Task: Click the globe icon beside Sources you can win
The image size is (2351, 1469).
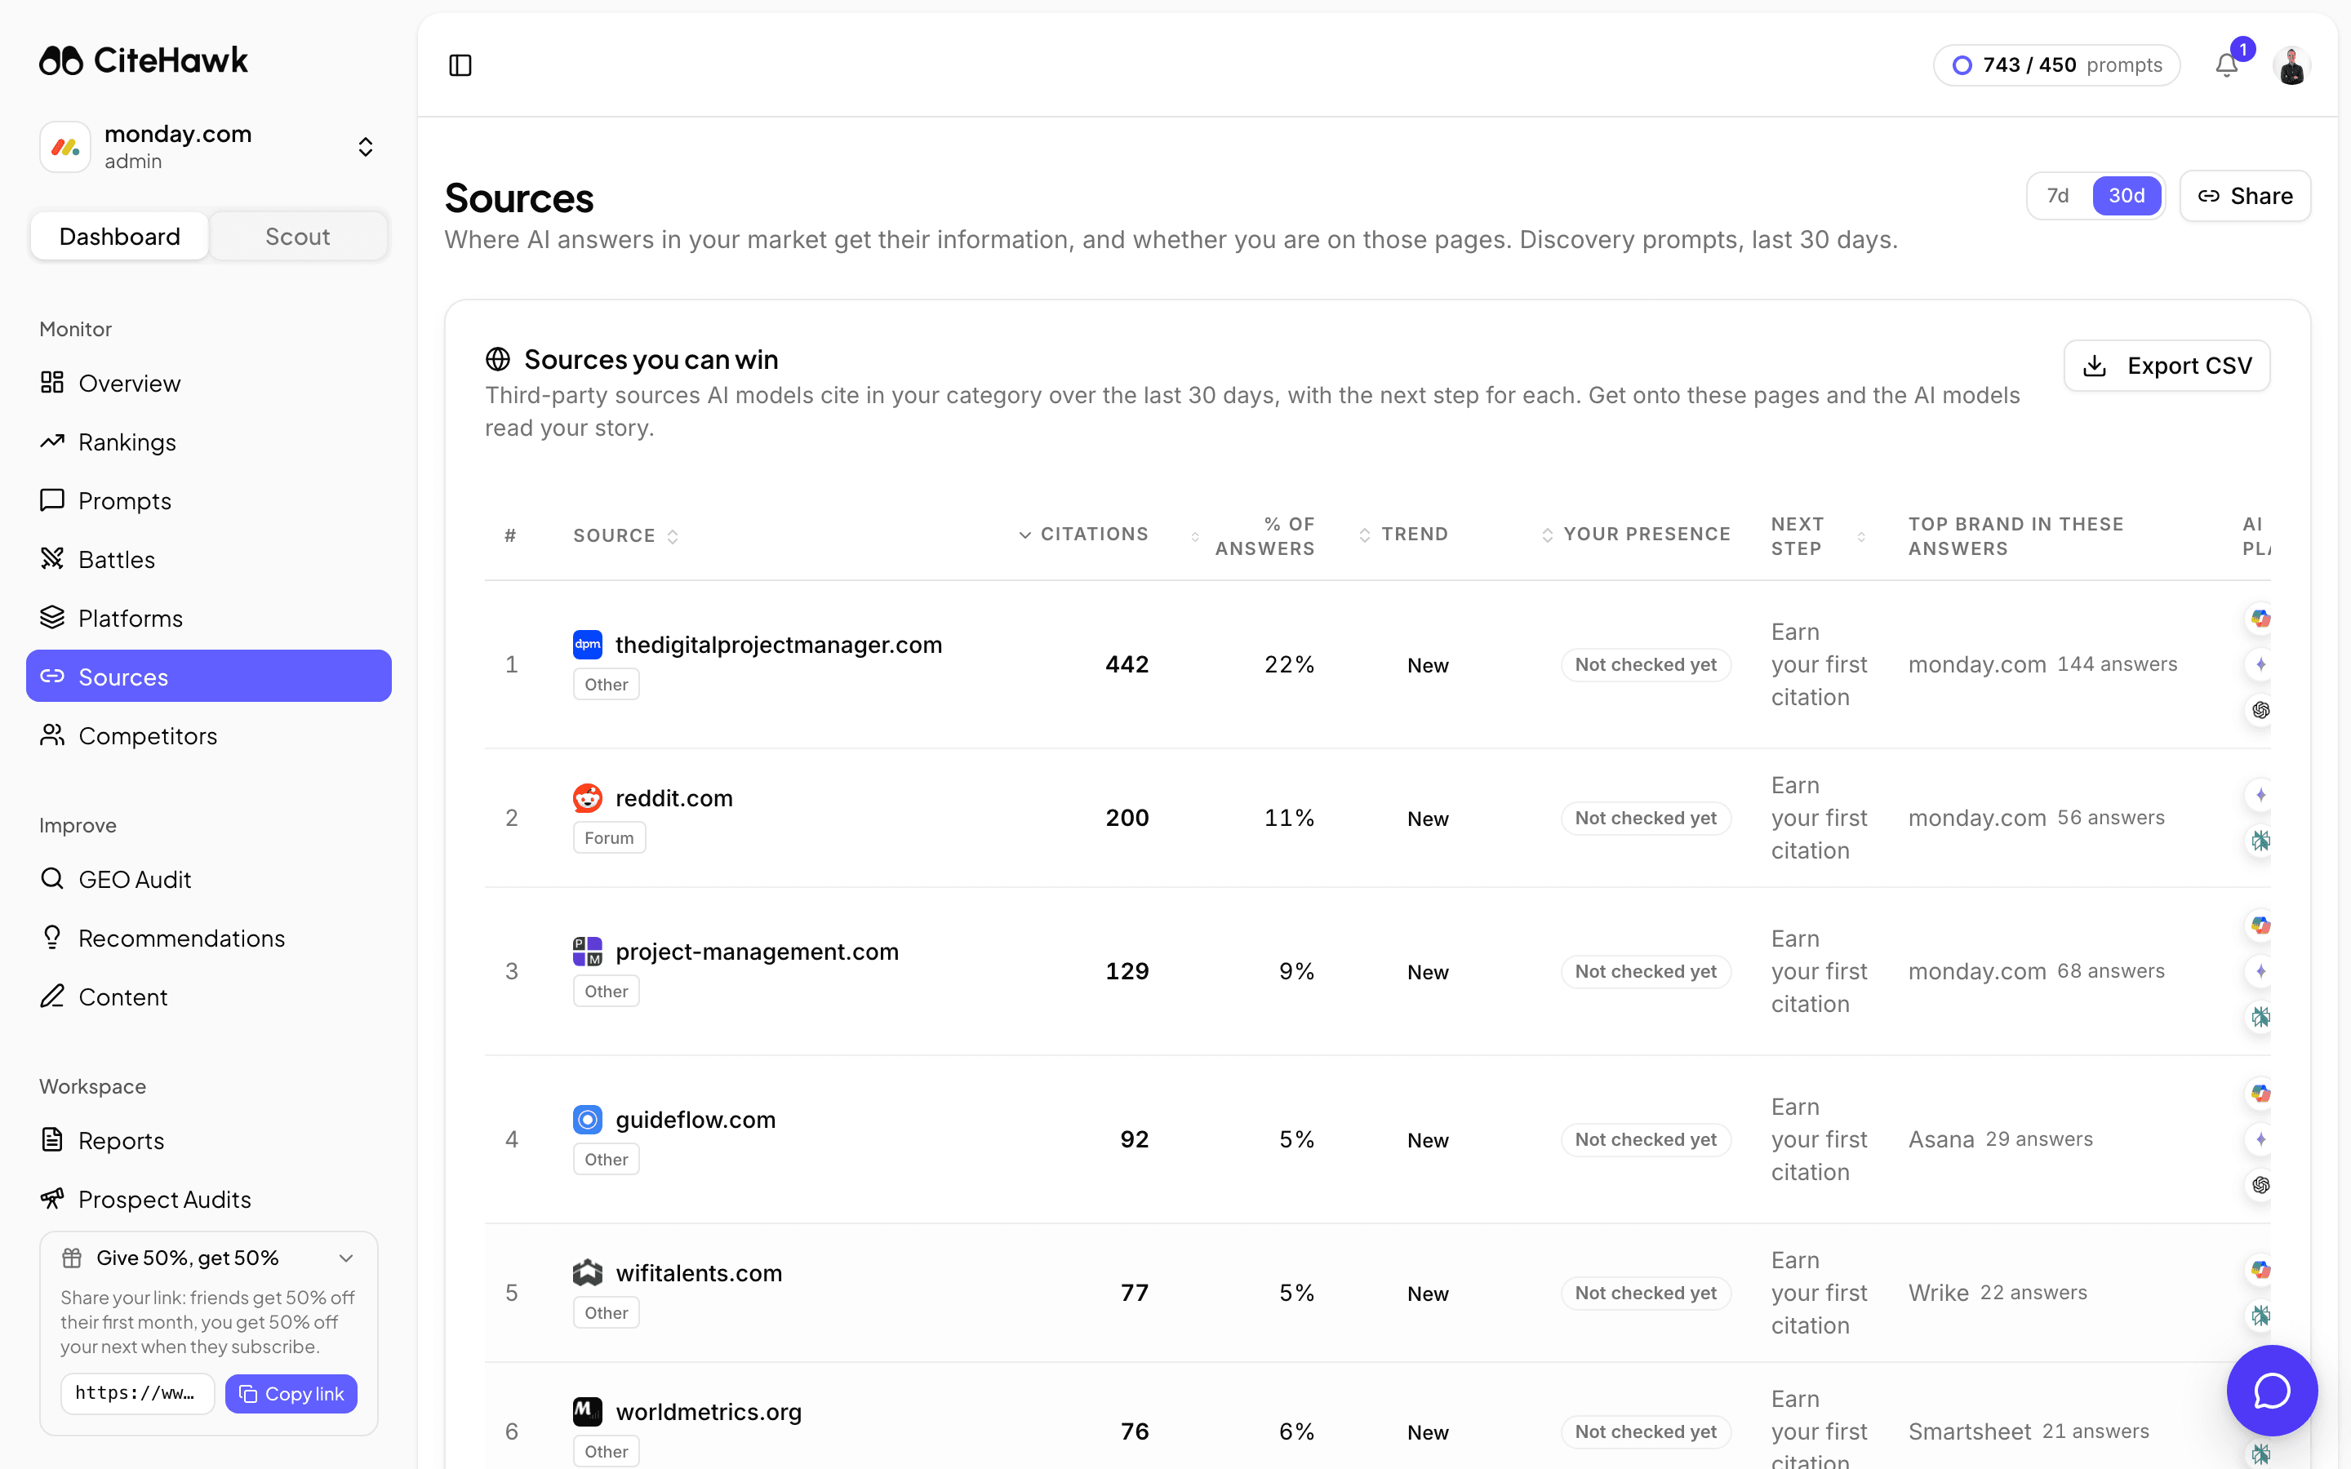Action: pos(497,359)
